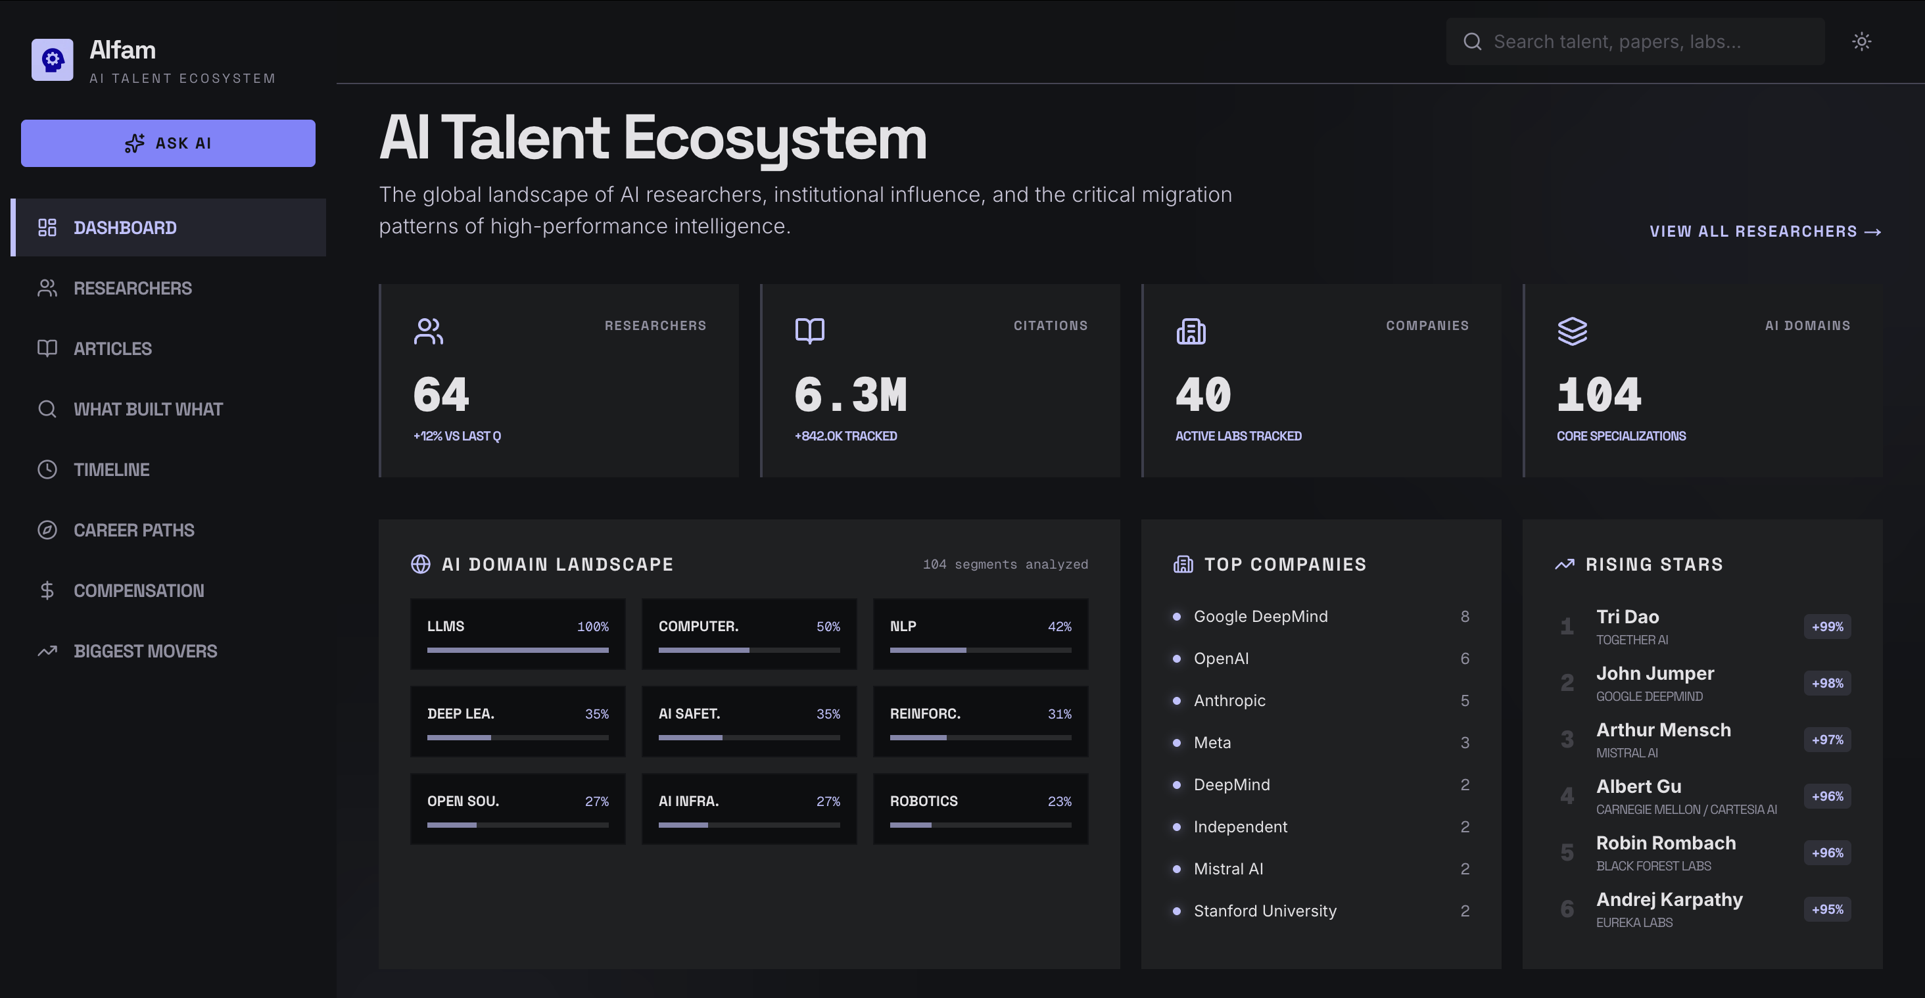Image resolution: width=1925 pixels, height=998 pixels.
Task: Select the AI SAFET. domain tile
Action: (749, 722)
